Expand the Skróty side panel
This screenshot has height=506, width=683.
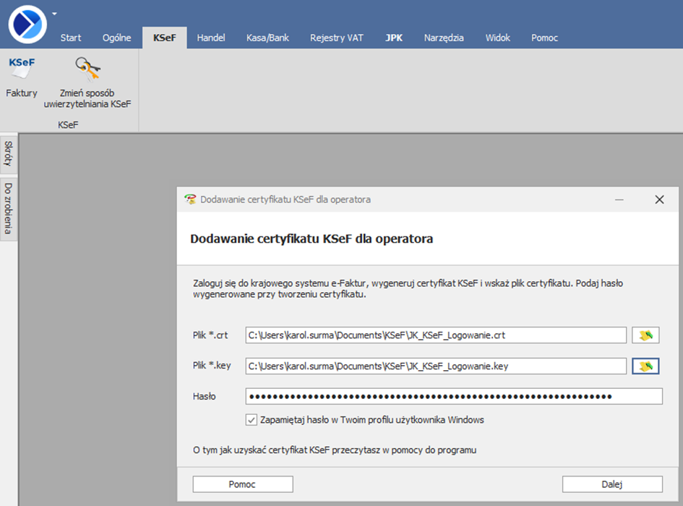coord(9,153)
